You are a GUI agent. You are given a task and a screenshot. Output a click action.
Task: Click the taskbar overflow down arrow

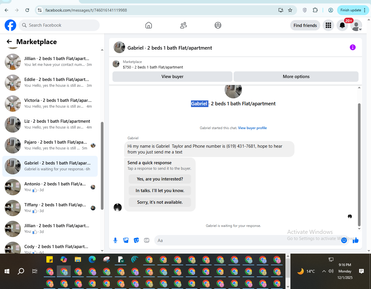click(x=288, y=287)
